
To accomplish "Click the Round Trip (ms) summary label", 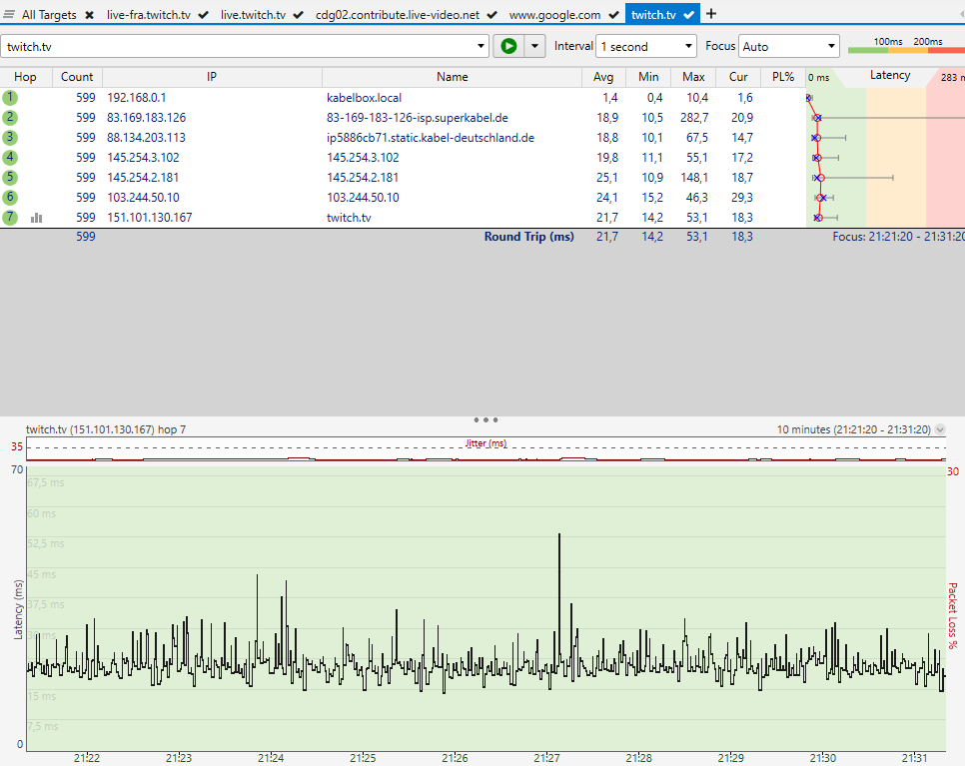I will 528,237.
